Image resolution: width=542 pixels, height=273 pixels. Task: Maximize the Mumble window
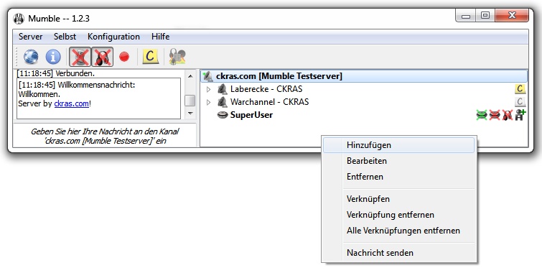tap(485, 16)
